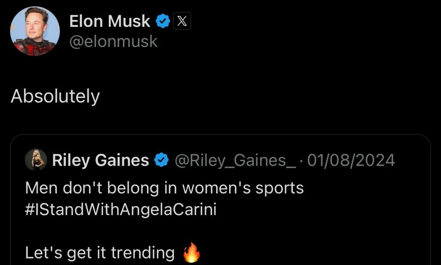
Task: Open Elon Musk's profile avatar
Action: coord(35,31)
